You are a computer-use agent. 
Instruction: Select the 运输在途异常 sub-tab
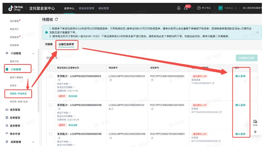(66, 44)
